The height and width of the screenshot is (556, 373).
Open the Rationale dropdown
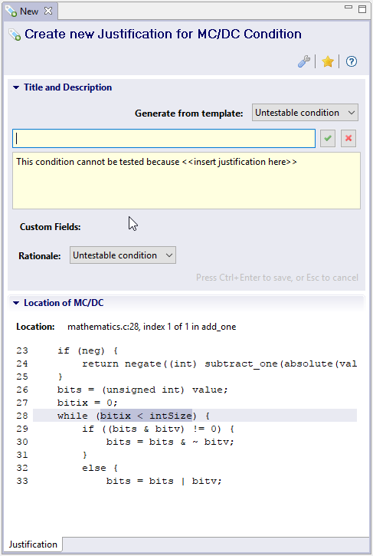123,255
